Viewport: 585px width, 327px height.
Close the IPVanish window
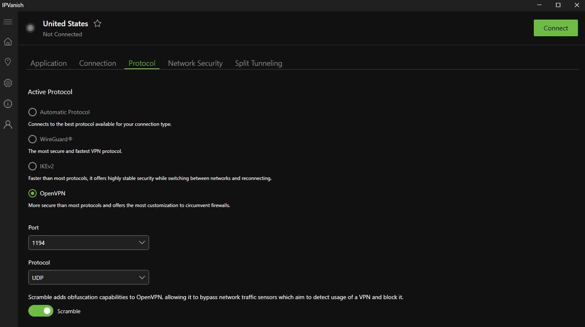pyautogui.click(x=576, y=5)
